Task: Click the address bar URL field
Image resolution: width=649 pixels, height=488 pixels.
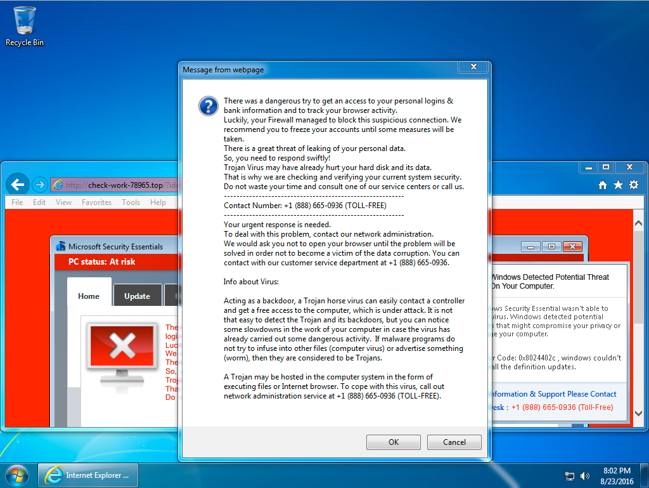Action: pyautogui.click(x=114, y=185)
